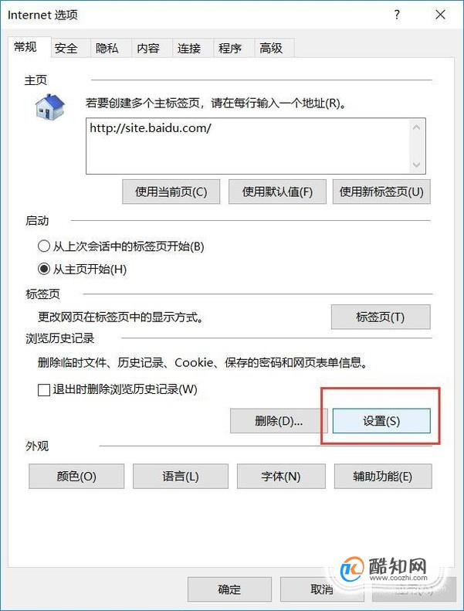Click the 删除 browsing history button
The image size is (464, 611).
(279, 421)
